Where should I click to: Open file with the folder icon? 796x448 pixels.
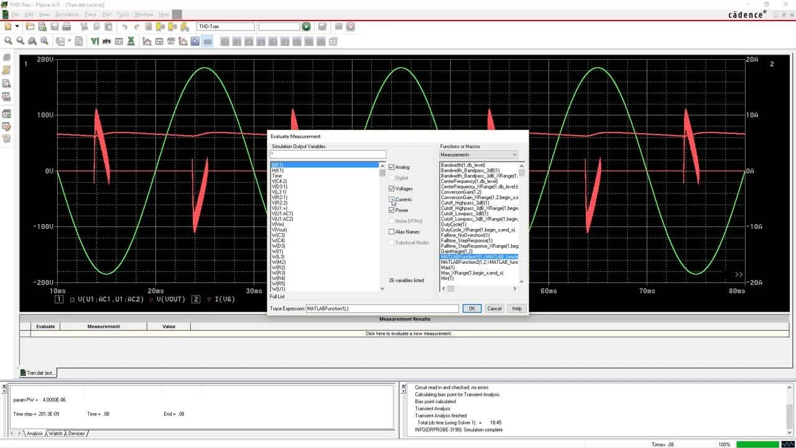29,27
